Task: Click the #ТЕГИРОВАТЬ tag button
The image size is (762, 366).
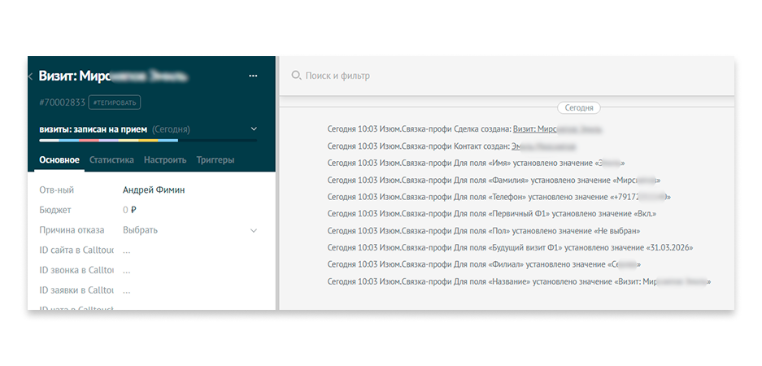Action: tap(115, 102)
